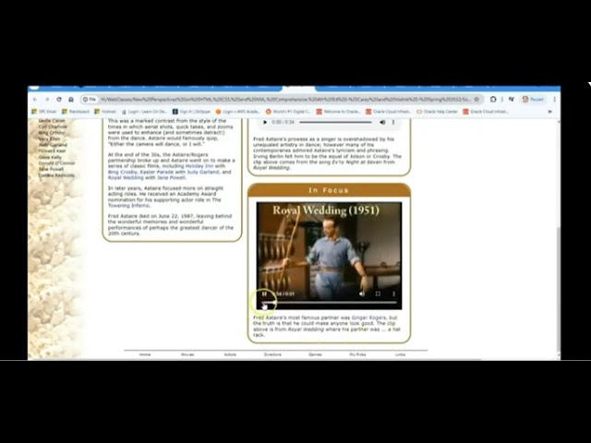The width and height of the screenshot is (591, 443).
Task: Follow the Ginger Rogers link
Action: 368,317
